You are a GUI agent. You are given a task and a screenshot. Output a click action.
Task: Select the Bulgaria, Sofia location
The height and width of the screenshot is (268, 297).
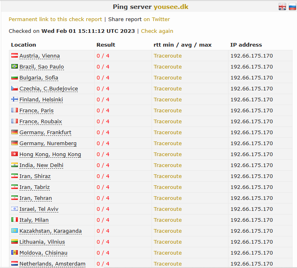39,78
